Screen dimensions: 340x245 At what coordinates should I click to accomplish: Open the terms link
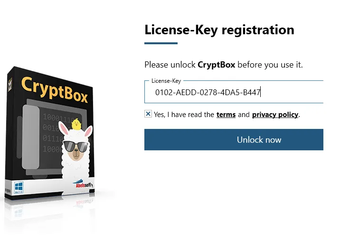pyautogui.click(x=226, y=115)
